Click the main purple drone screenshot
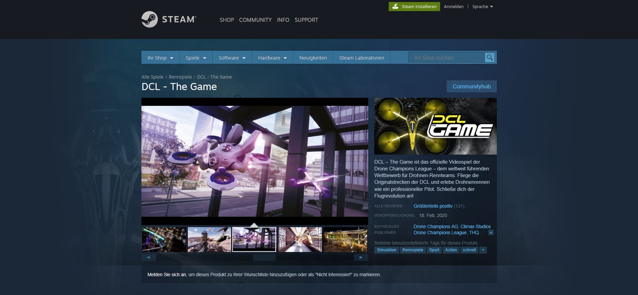 coord(255,161)
